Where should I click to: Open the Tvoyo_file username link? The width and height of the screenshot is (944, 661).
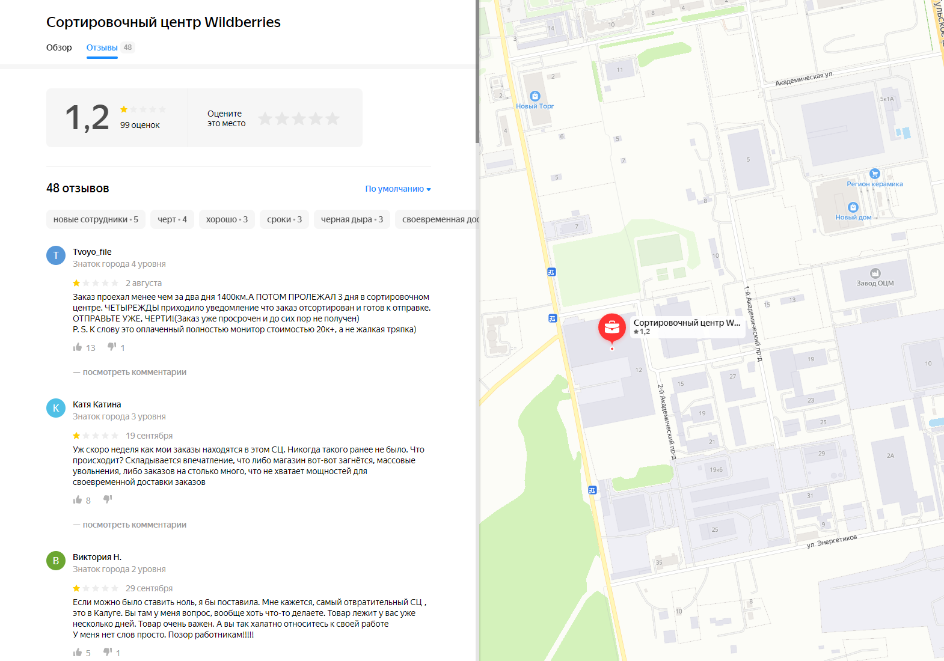tap(92, 252)
